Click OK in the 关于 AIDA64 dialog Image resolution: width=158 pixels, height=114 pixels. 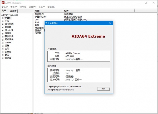pyautogui.click(x=103, y=89)
